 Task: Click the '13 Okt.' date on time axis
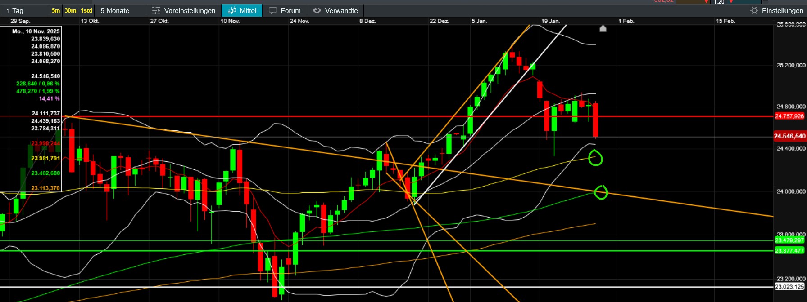click(90, 21)
